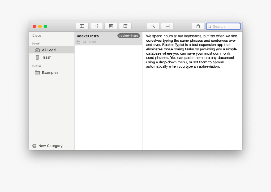Click the magnifier icon in search field
This screenshot has width=271, height=192.
click(209, 26)
